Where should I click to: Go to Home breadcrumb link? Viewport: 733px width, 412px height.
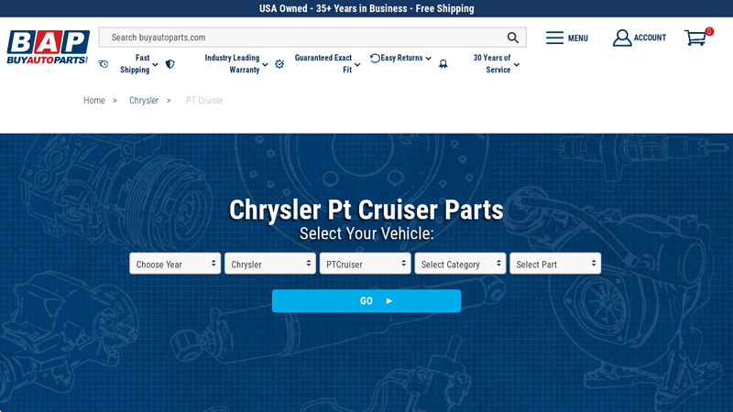[94, 101]
